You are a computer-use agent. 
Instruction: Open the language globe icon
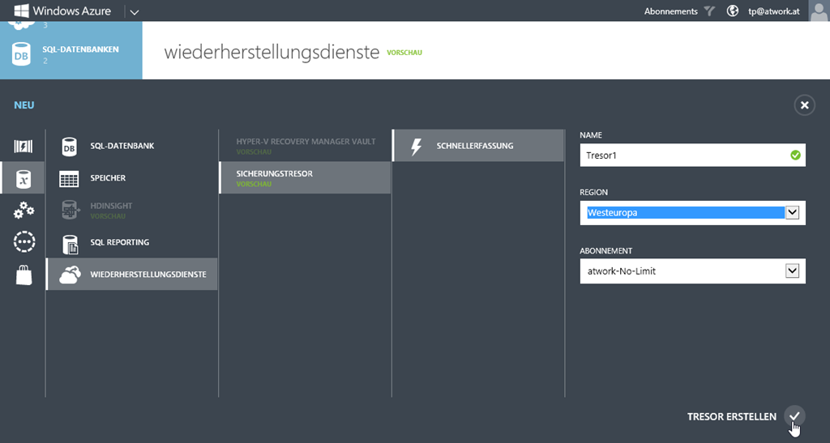(x=733, y=11)
